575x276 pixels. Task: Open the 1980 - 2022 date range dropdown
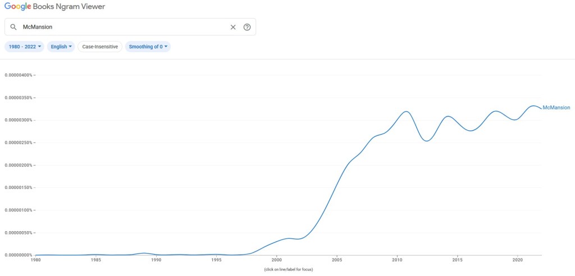click(24, 47)
